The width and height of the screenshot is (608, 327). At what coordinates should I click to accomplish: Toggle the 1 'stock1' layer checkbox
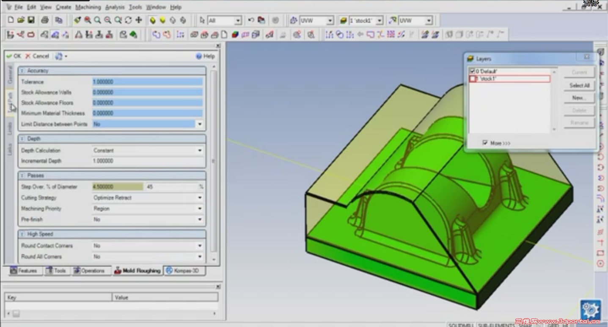pyautogui.click(x=473, y=79)
